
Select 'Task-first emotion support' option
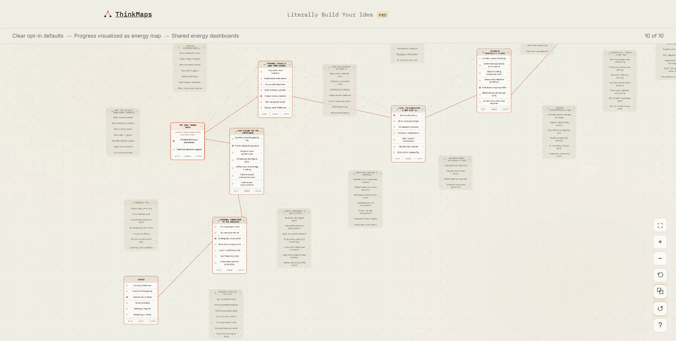point(174,149)
